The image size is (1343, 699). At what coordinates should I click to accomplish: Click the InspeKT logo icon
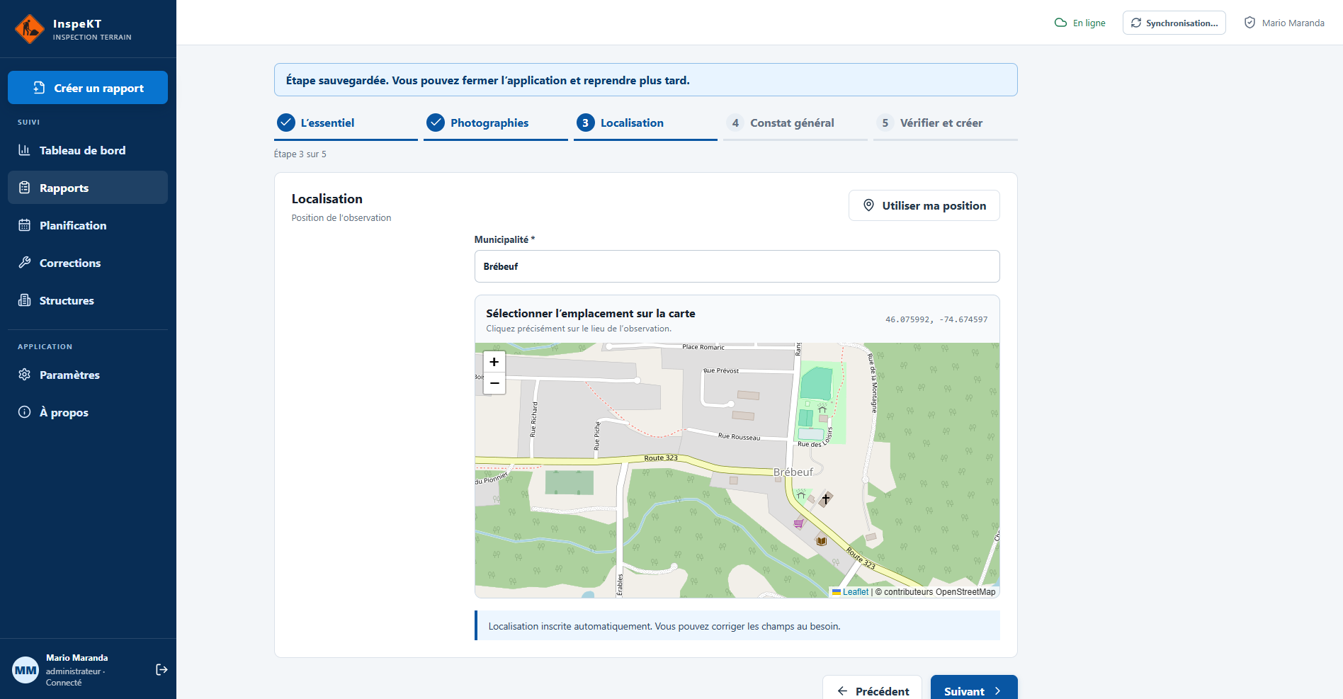(30, 29)
